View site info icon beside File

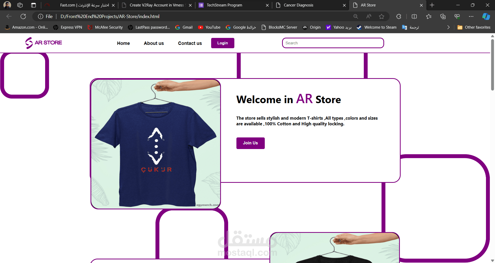[40, 17]
